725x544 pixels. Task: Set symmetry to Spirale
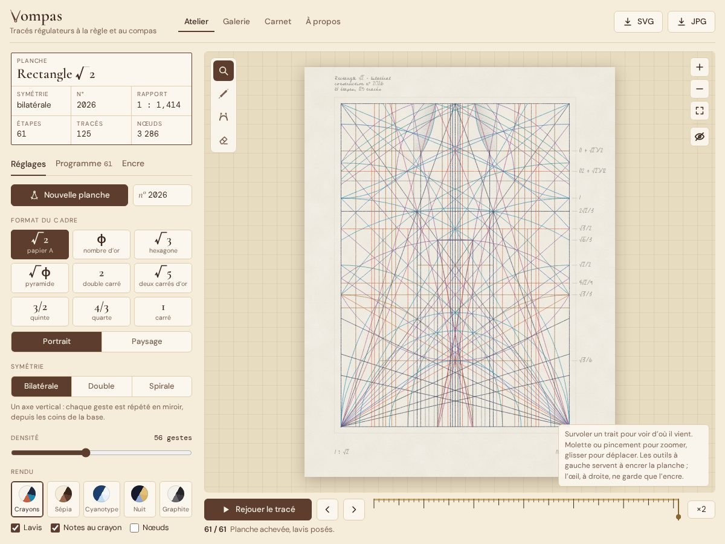(162, 386)
